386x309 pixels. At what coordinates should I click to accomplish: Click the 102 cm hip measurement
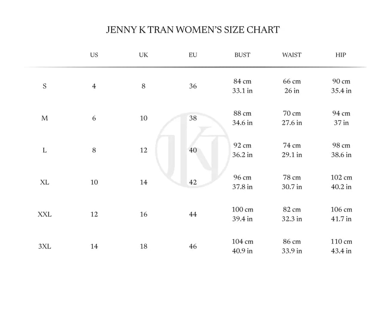[x=341, y=177]
